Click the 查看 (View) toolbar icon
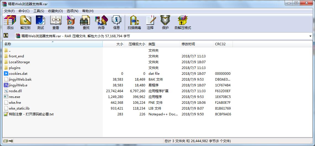The width and height of the screenshot is (315, 146). pos(56,20)
